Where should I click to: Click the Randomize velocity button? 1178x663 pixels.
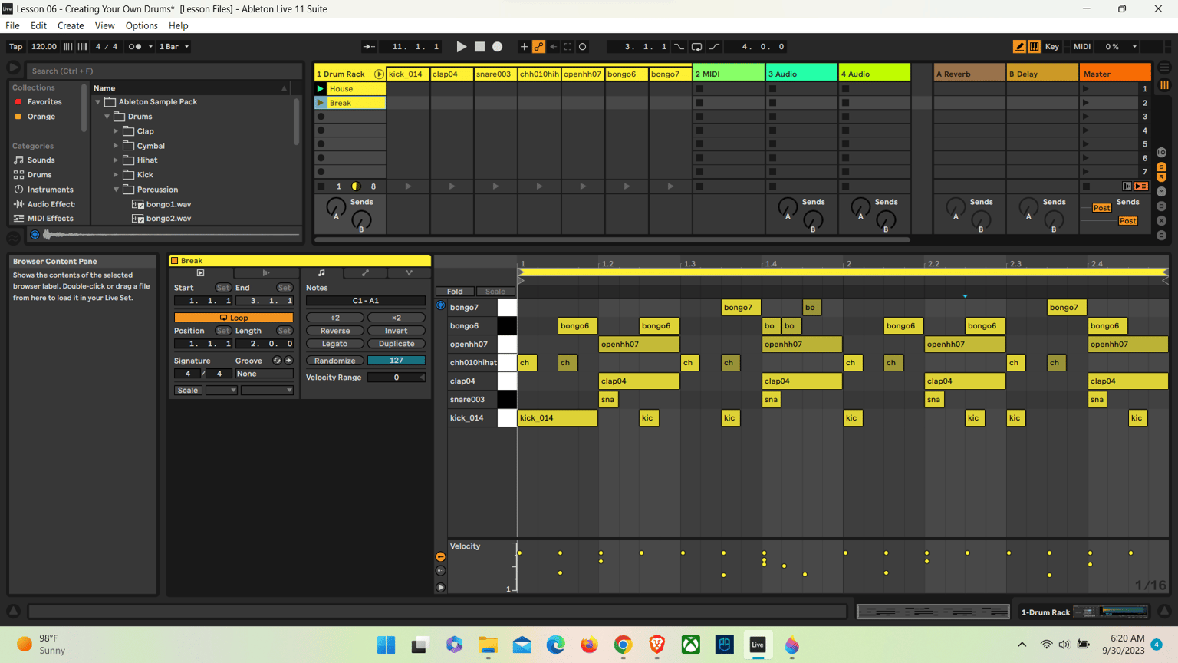point(335,361)
